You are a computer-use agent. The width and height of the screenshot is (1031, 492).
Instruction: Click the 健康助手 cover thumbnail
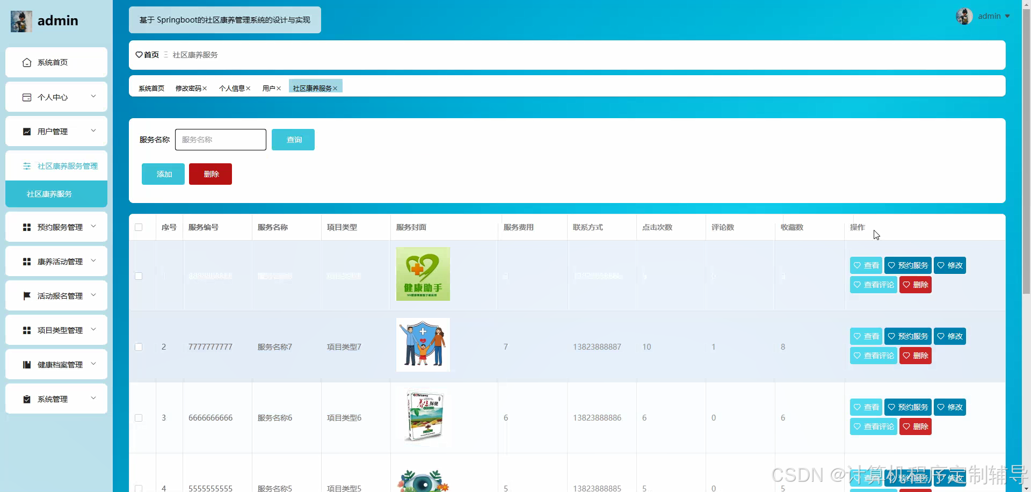pos(423,274)
